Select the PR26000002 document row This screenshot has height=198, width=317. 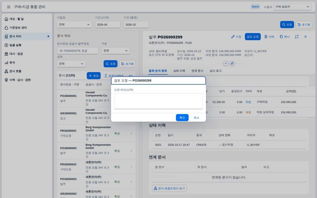click(96, 133)
